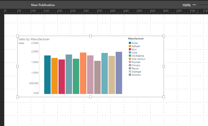Select the Acme legend color swatch
The image size is (208, 126).
coord(130,43)
